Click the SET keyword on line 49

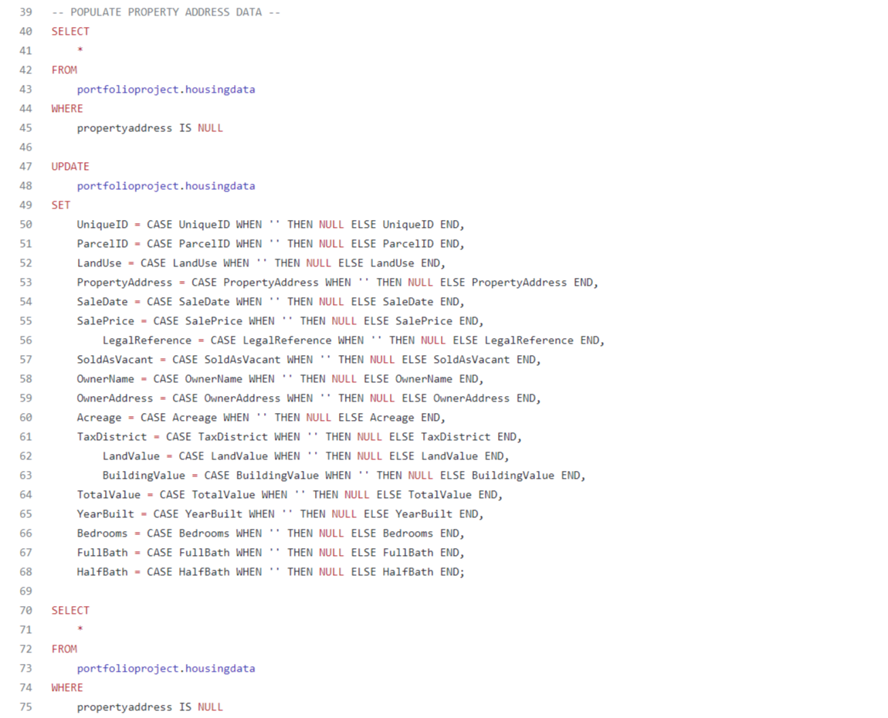pyautogui.click(x=60, y=205)
